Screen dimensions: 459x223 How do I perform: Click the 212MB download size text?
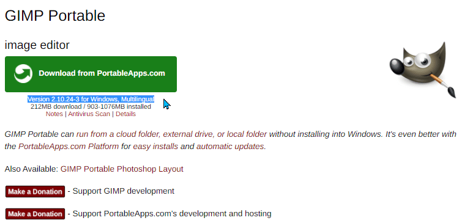(91, 107)
